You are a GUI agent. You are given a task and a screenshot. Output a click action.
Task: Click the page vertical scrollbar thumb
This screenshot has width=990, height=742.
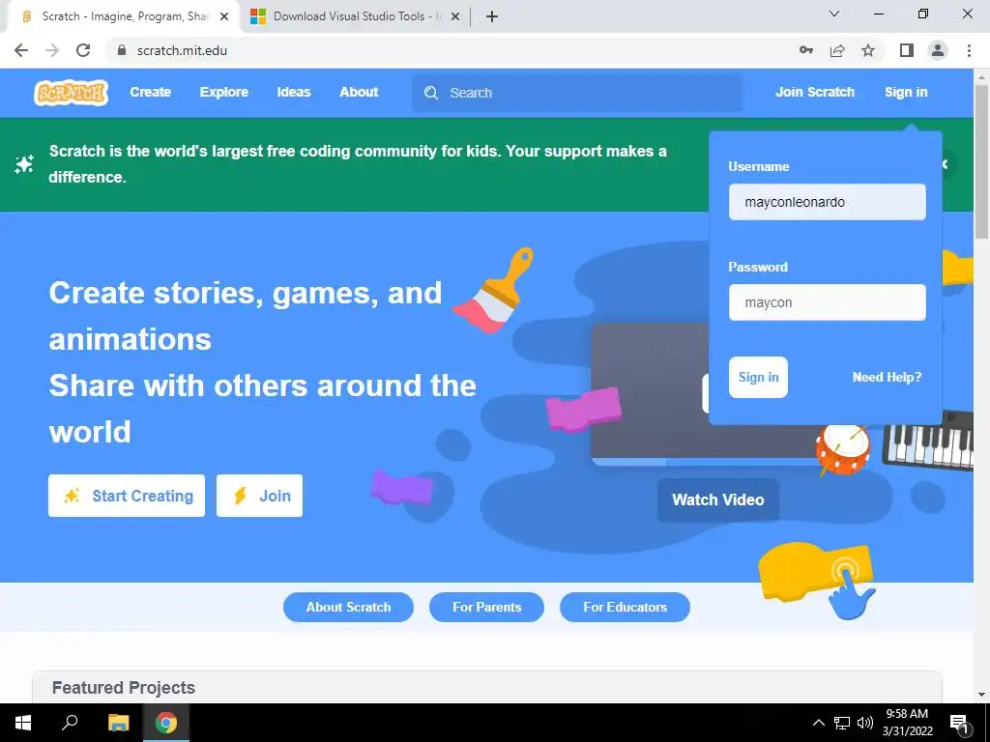981,161
